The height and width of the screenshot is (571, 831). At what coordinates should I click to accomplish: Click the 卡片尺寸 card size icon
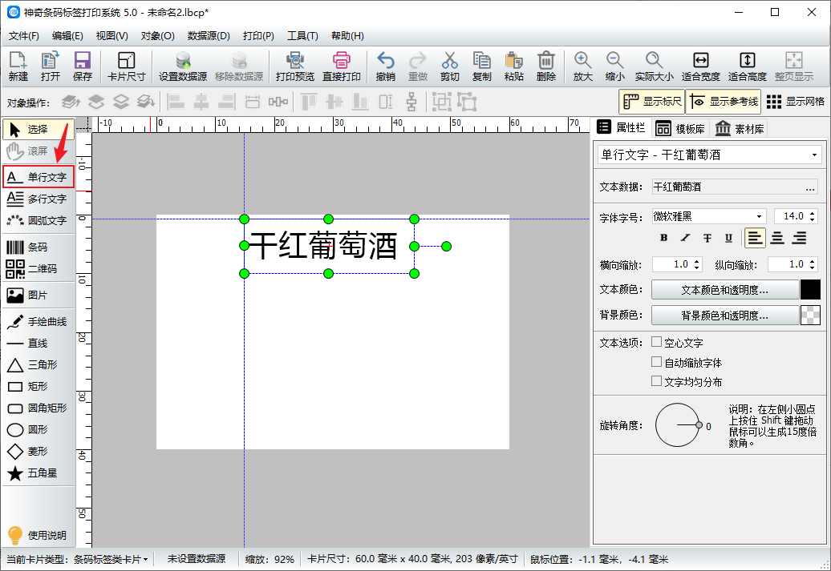tap(126, 67)
